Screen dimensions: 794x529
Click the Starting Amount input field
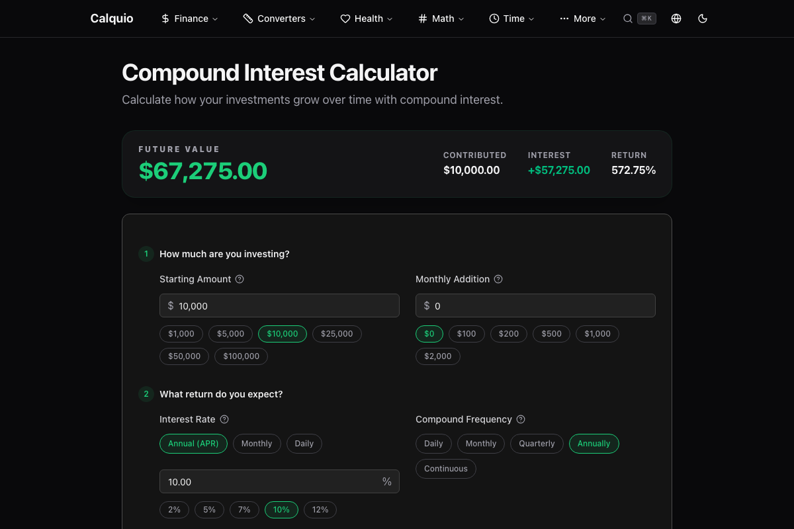click(279, 305)
